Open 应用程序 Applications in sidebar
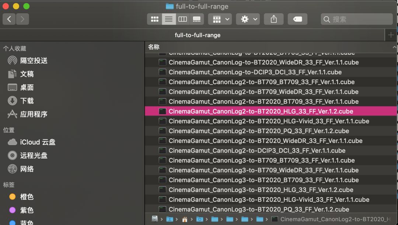The height and width of the screenshot is (225, 398). 34,114
